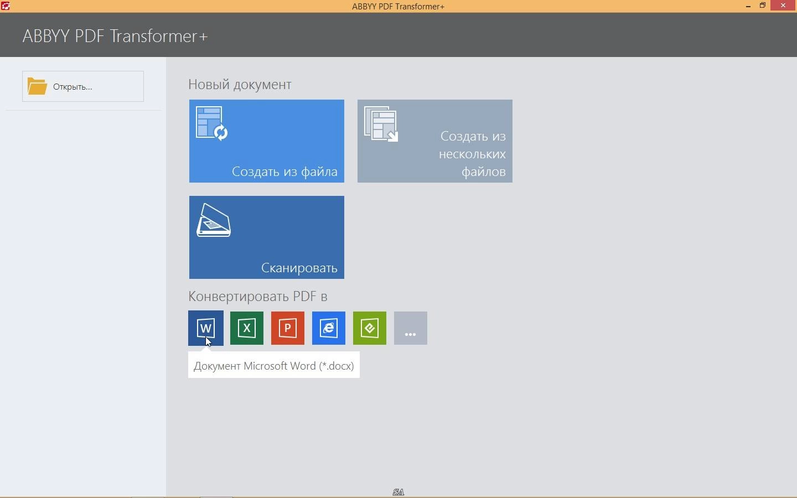Click the Создать из файла tile
Viewport: 797px width, 498px height.
(267, 141)
